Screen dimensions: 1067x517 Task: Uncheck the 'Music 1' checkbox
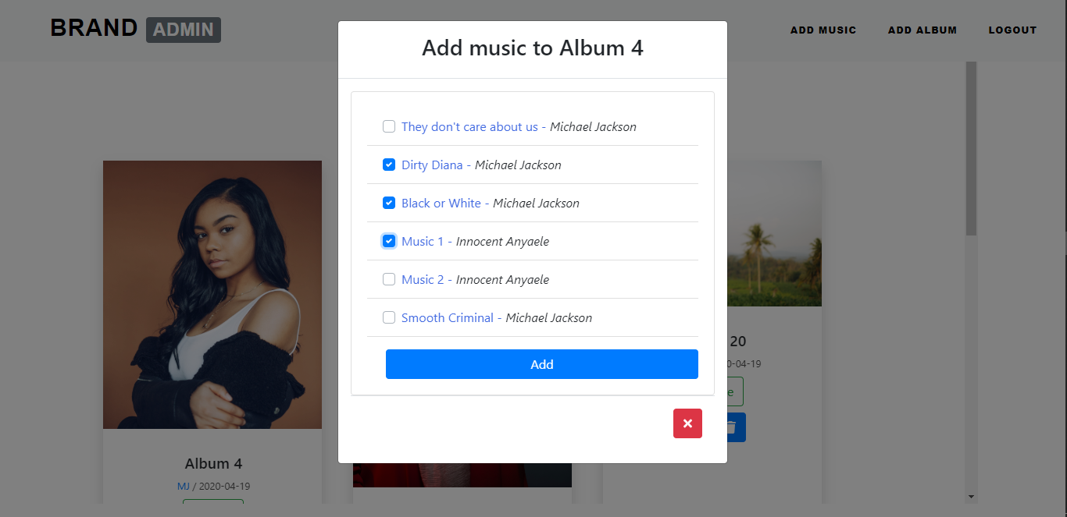tap(388, 241)
